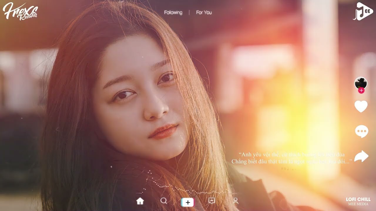Go to the profile person icon
Screen dimensions: 376x211
click(x=236, y=201)
